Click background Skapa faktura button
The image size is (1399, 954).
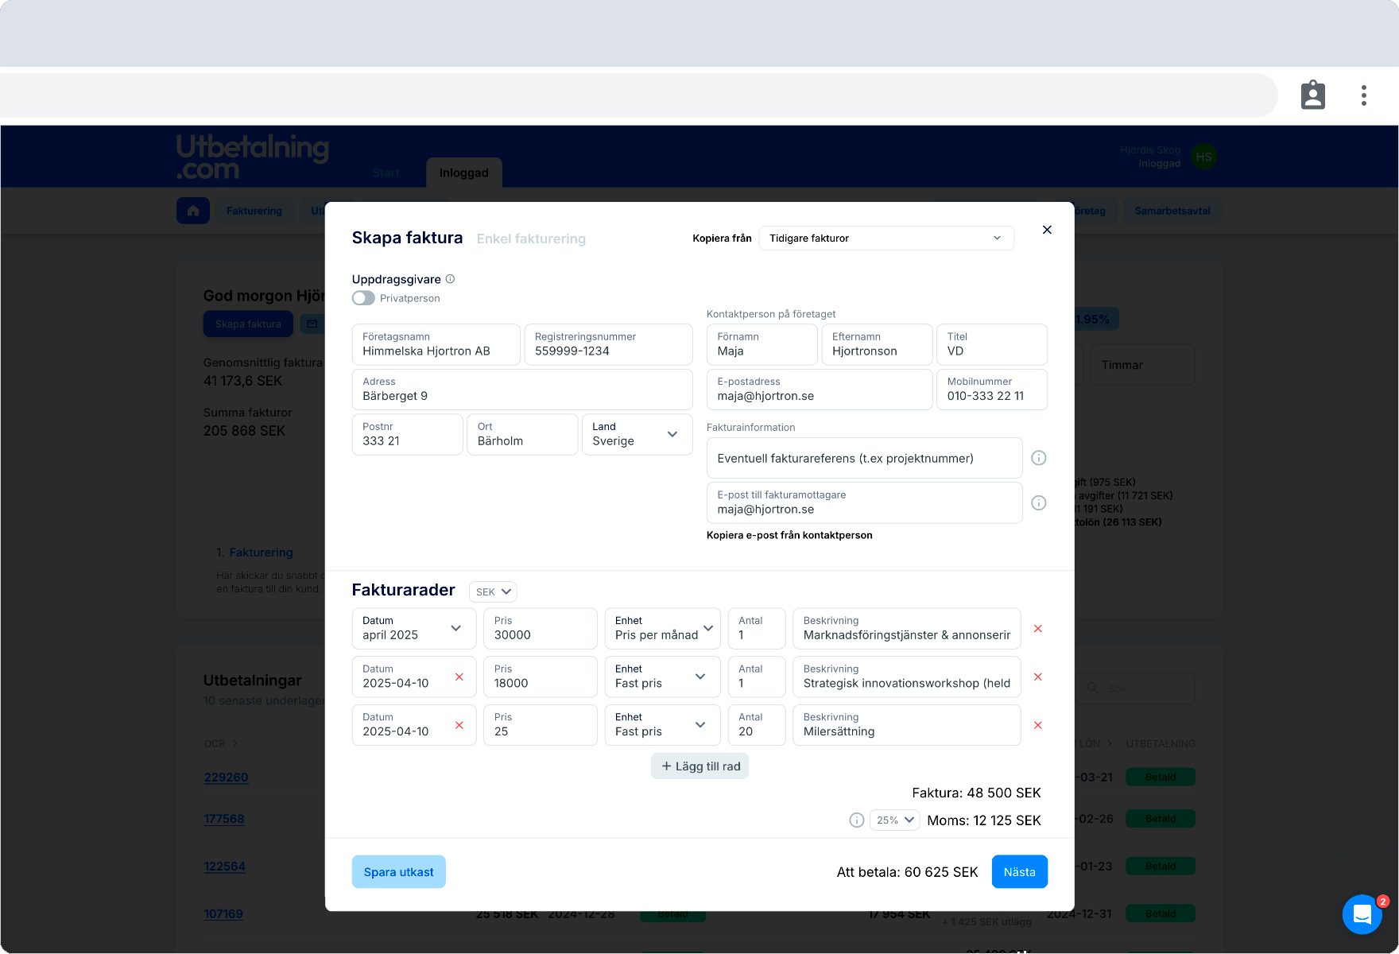248,324
